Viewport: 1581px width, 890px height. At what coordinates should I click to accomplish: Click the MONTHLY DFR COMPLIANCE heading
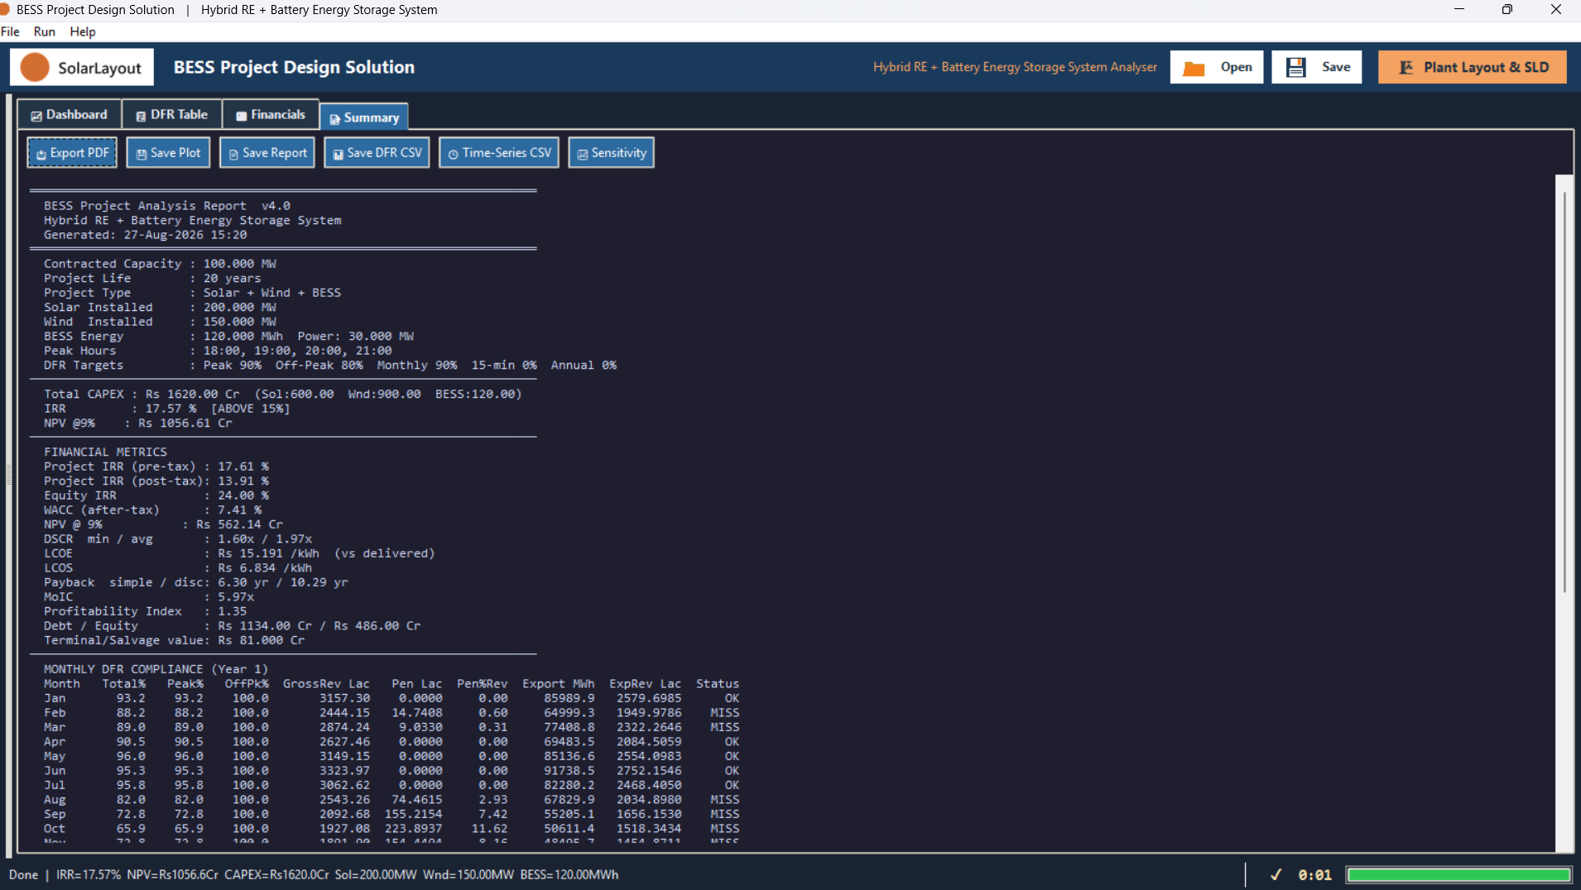tap(156, 669)
